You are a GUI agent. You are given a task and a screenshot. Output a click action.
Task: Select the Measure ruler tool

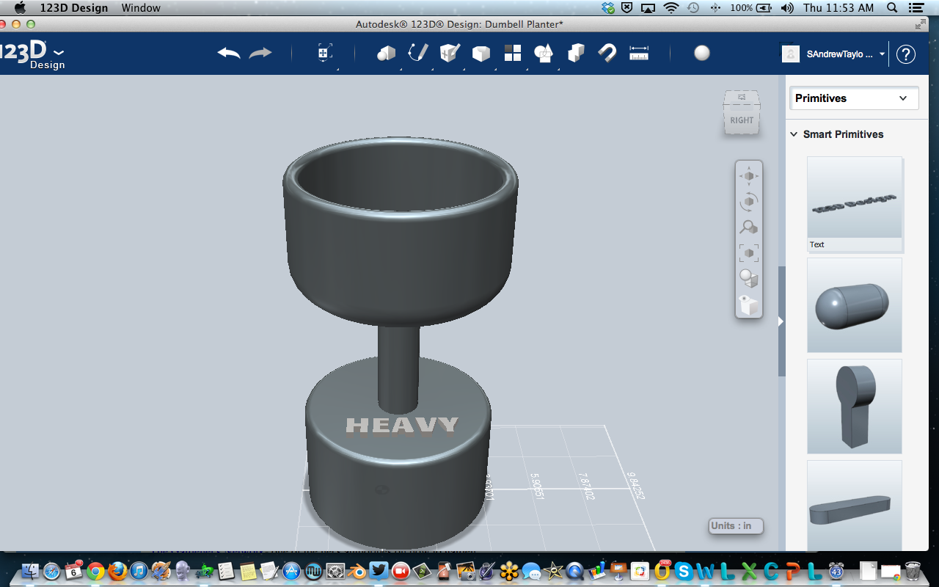click(639, 53)
